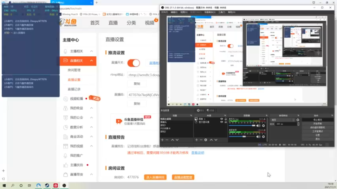This screenshot has height=189, width=337.
Task: Click the 商业活动 sidebar icon
Action: (65, 136)
